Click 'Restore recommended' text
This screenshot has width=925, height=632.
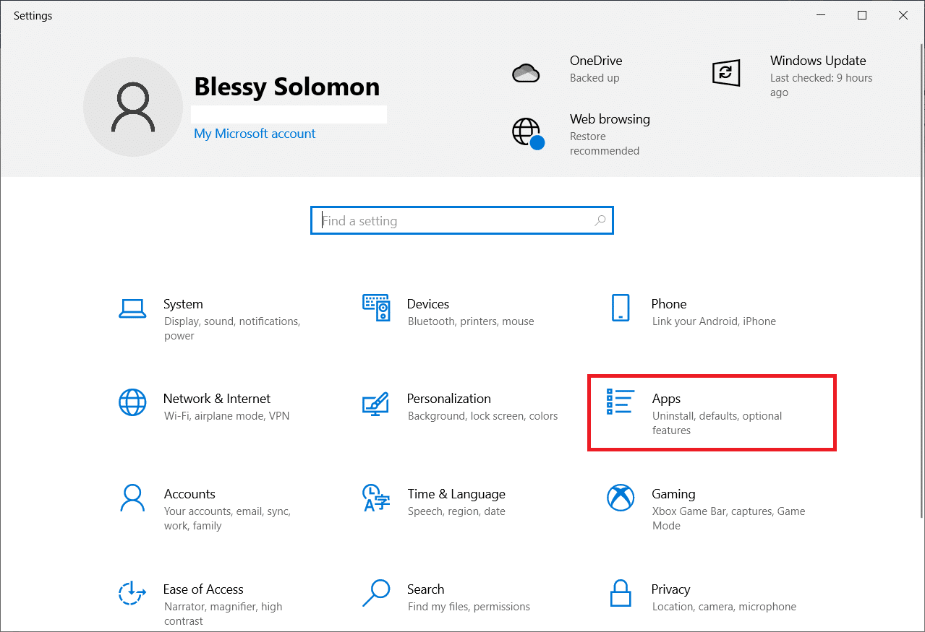click(x=605, y=144)
